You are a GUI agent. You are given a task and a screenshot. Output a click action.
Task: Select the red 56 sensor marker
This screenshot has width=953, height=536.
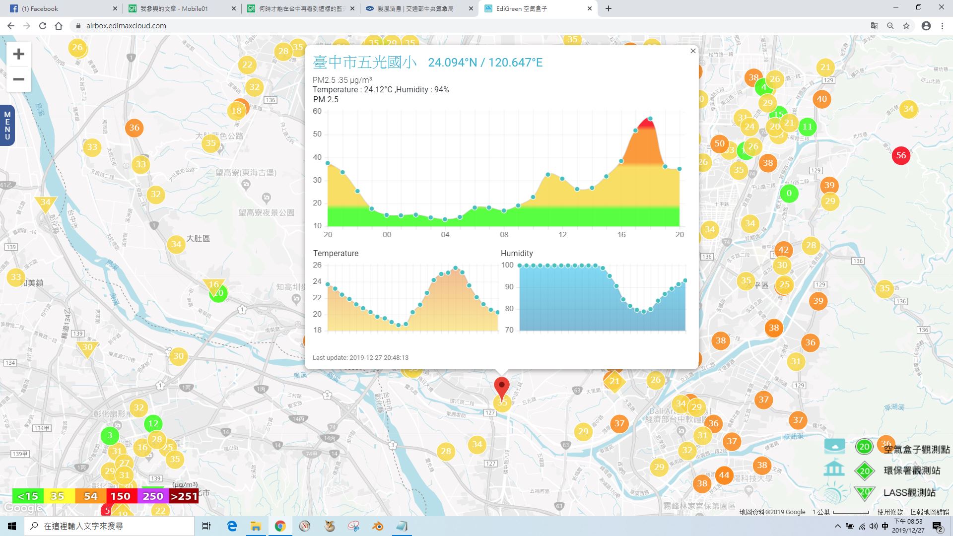pos(901,155)
